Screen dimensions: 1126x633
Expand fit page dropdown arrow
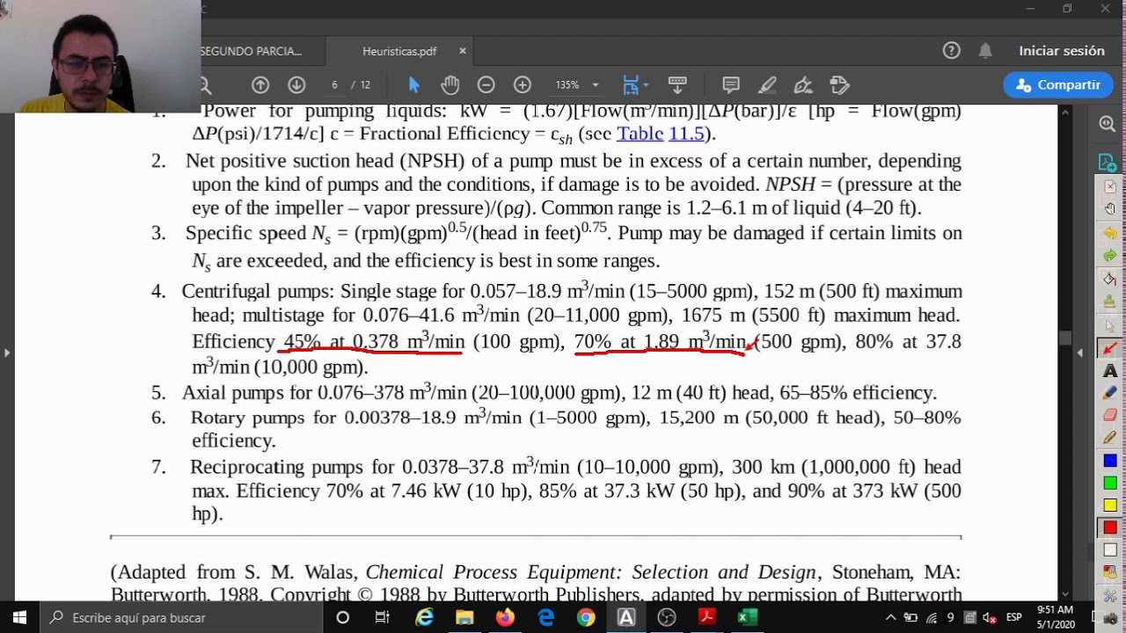tap(646, 85)
